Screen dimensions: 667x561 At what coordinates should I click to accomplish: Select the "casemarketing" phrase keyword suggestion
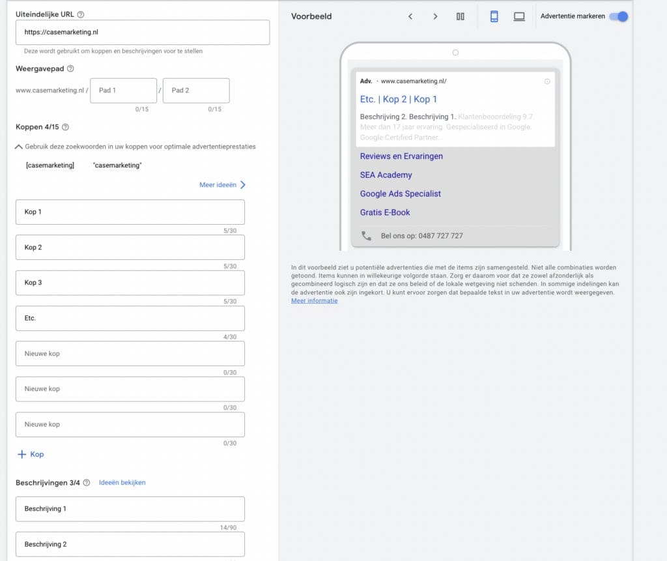117,165
